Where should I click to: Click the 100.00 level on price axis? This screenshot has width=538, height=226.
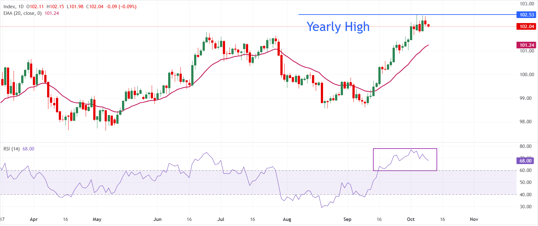527,75
